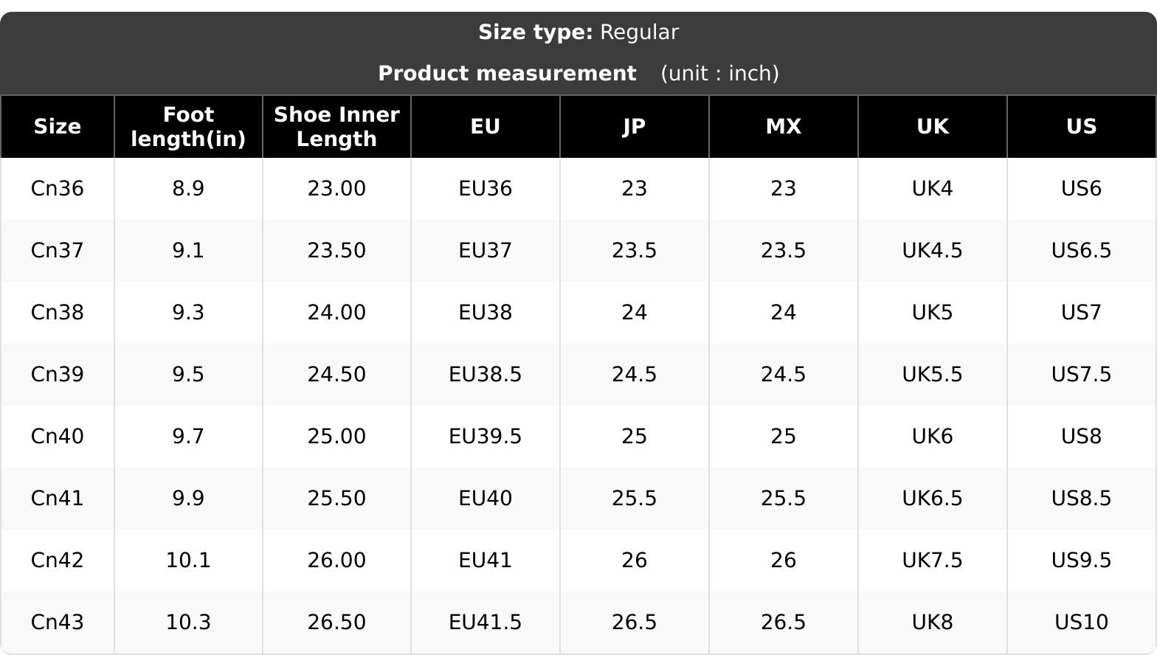Click the Cn36 size cell
Screen dimensions: 1157x655
click(x=58, y=189)
